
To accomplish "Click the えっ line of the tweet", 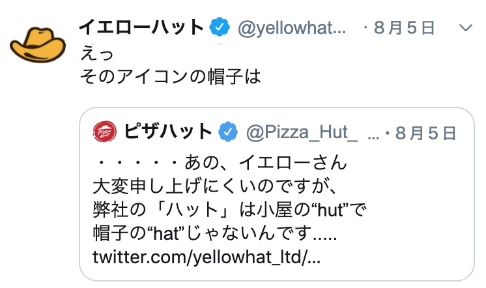I will pos(96,53).
